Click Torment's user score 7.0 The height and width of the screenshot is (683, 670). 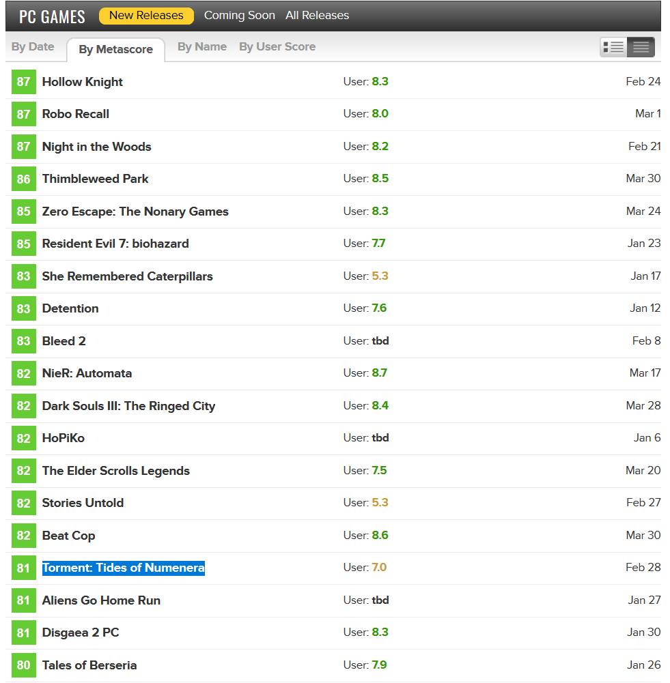(379, 568)
